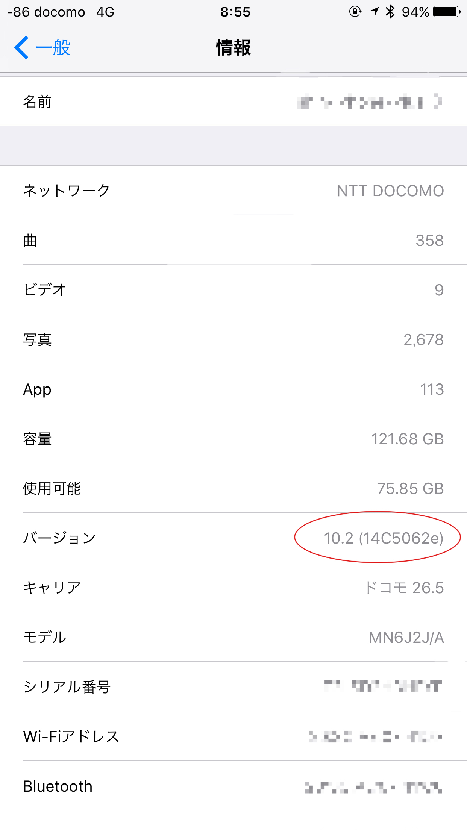Go back to 一般 settings
Viewport: 467px width, 830px height.
(x=53, y=48)
